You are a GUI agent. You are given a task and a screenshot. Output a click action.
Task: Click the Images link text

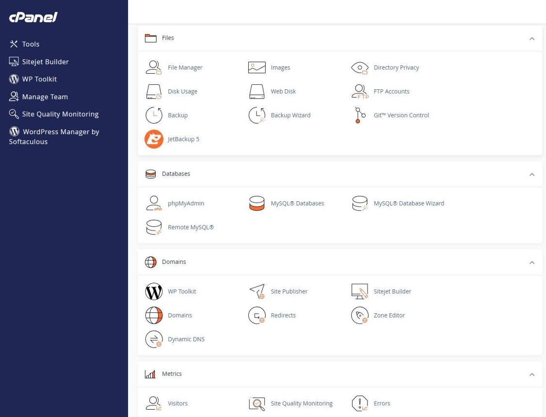pyautogui.click(x=280, y=67)
